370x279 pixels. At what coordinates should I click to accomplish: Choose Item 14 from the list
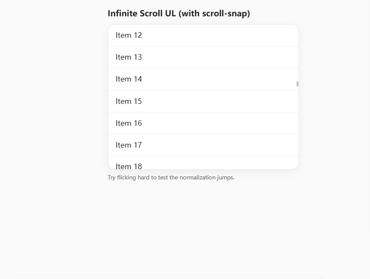click(x=128, y=79)
